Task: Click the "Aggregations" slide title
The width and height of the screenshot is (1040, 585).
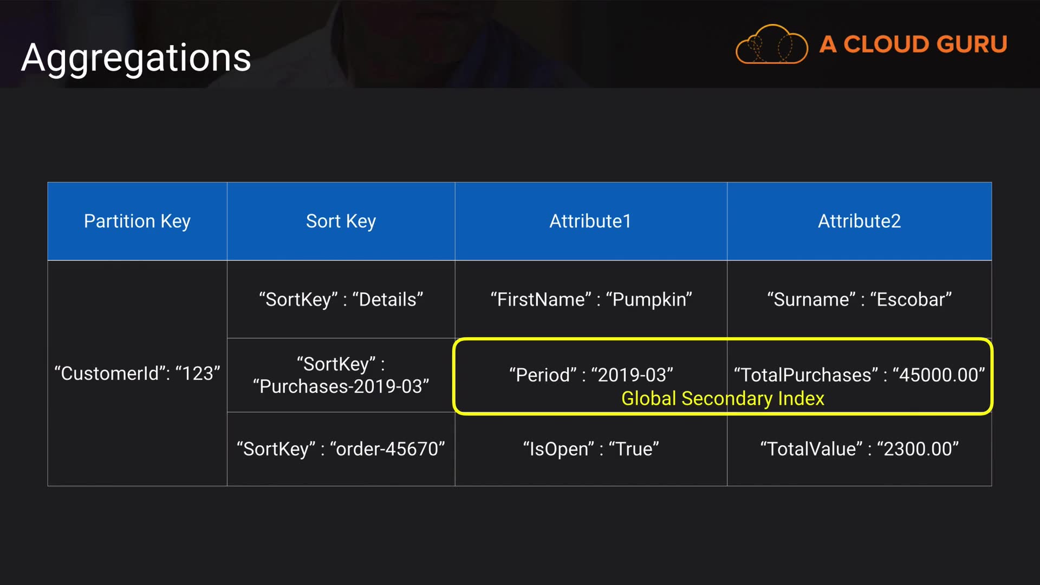Action: [x=136, y=57]
